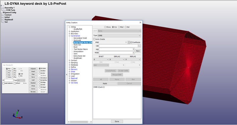Image resolution: width=237 pixels, height=125 pixels.
Task: Toggle the Label selection checkbox
Action: [4, 83]
